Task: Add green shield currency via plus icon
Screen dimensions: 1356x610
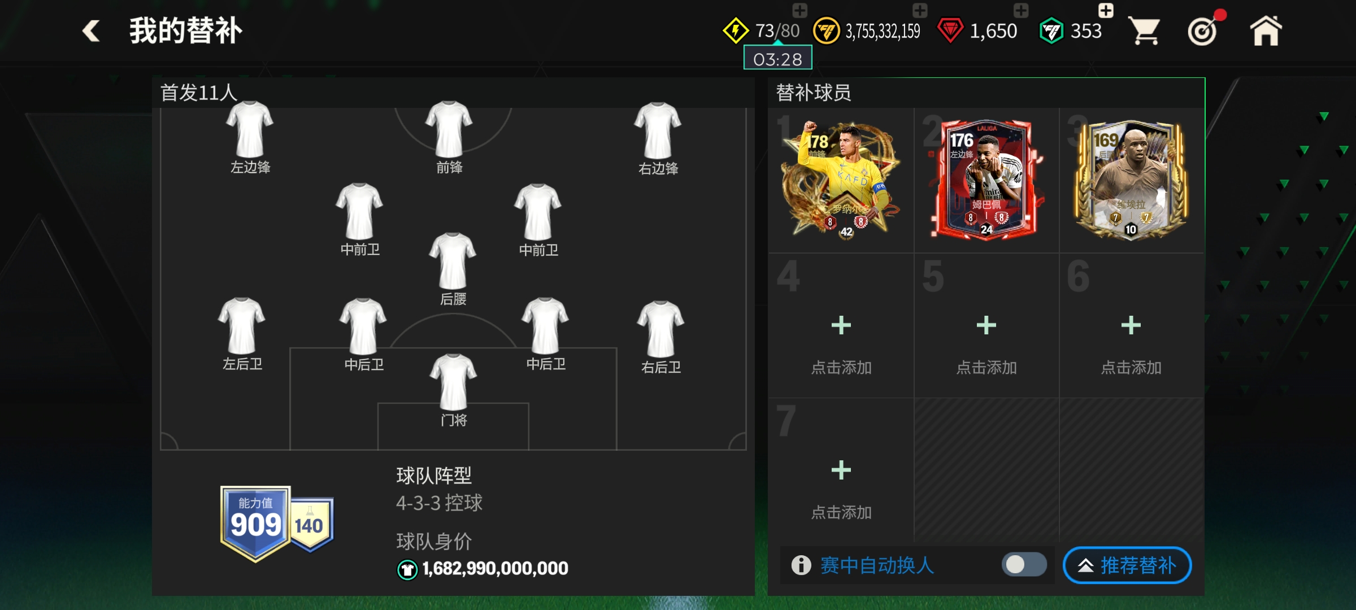Action: (x=1106, y=10)
